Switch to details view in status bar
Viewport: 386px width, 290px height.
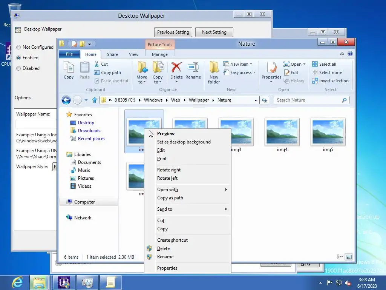click(340, 257)
